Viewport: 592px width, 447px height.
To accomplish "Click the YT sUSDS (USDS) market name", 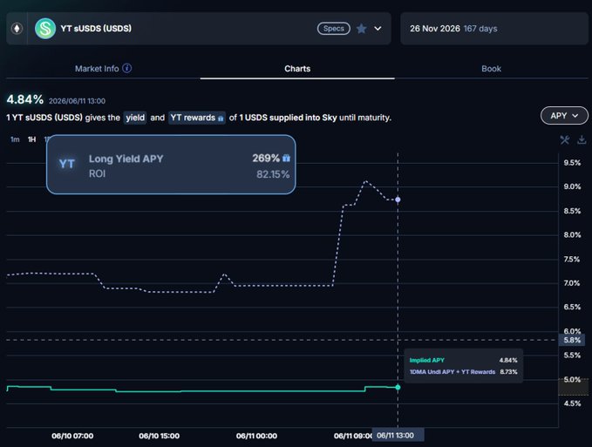I will [96, 28].
